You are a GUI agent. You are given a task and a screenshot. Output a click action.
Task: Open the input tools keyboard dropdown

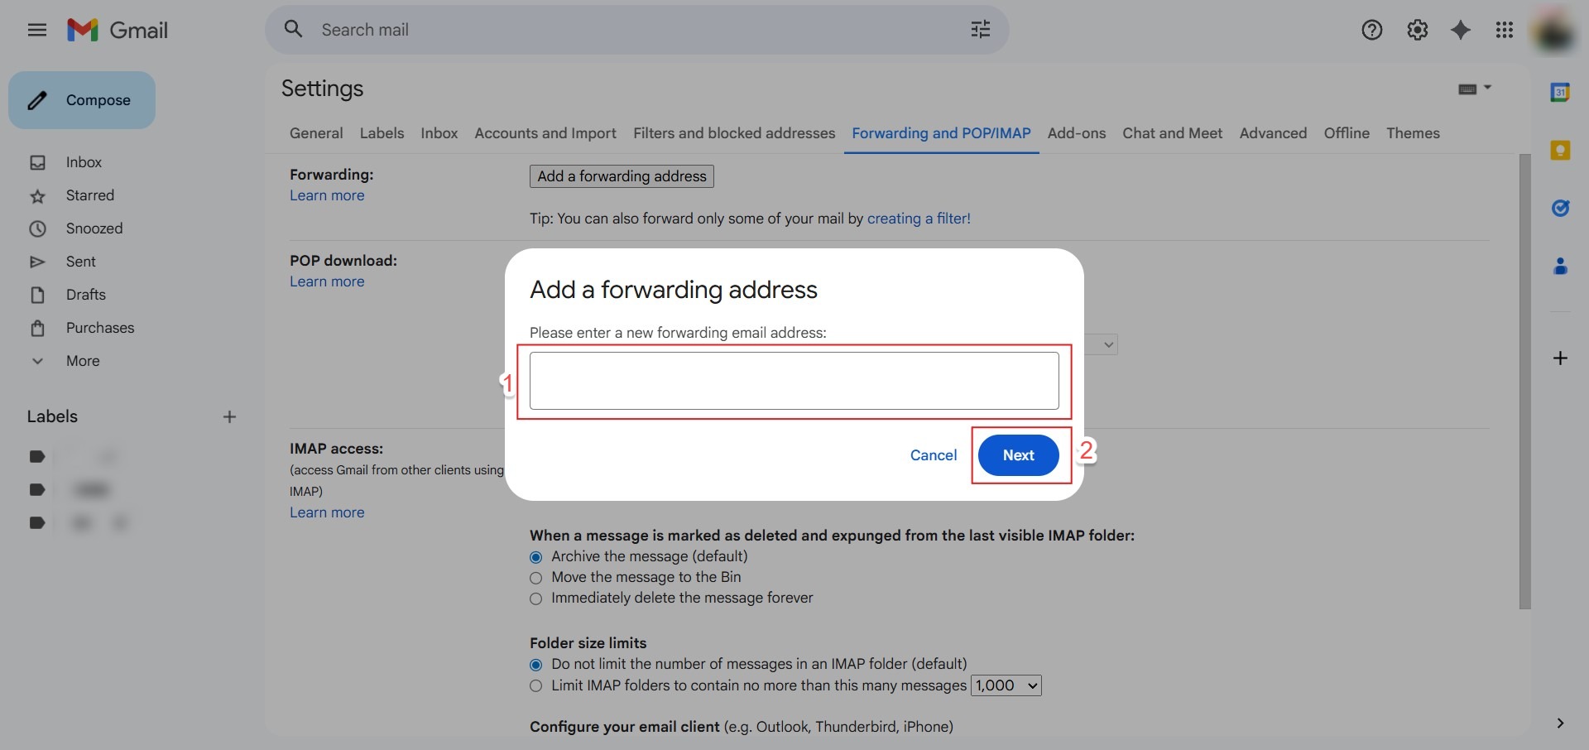click(x=1474, y=89)
